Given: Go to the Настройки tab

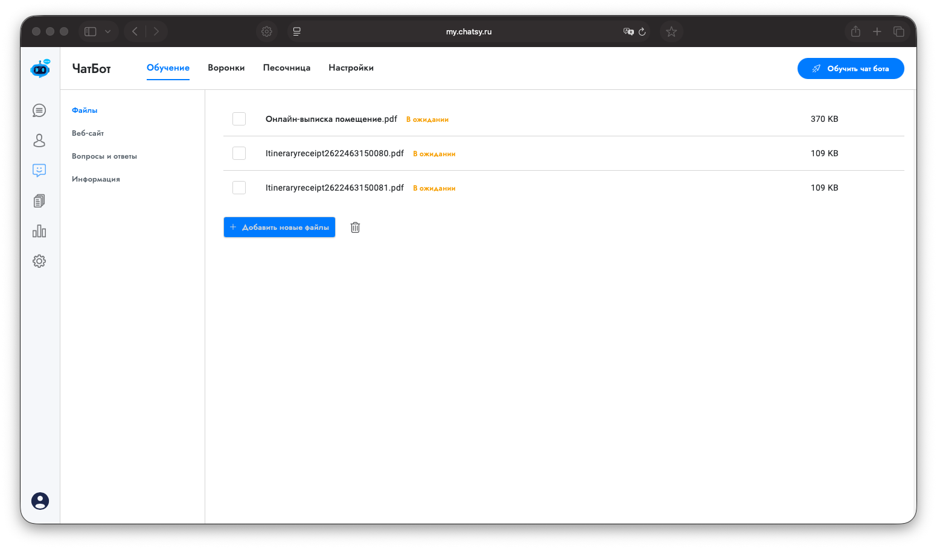Looking at the screenshot, I should [351, 68].
